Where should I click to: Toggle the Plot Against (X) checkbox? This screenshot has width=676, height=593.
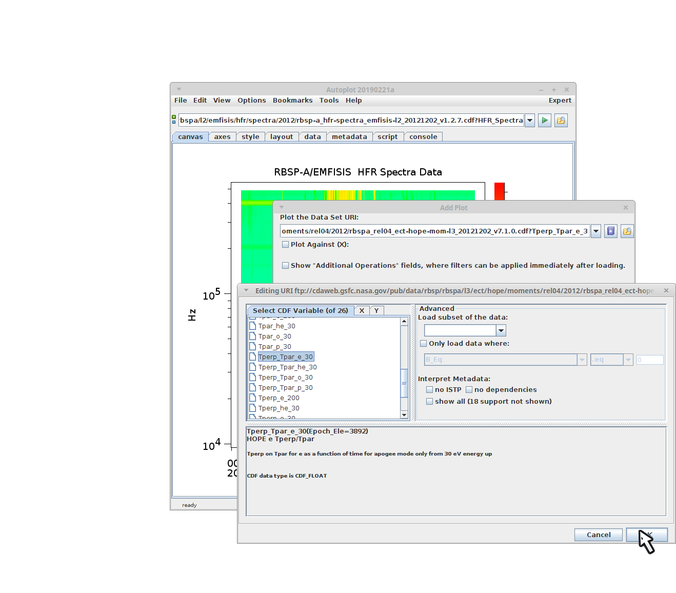285,245
